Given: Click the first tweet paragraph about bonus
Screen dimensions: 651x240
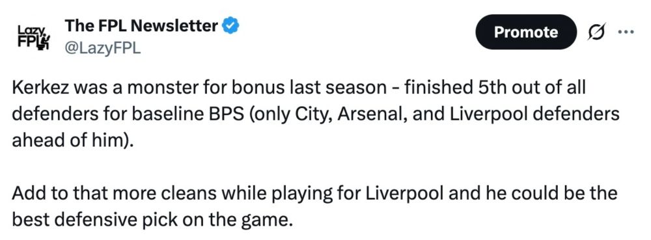Looking at the screenshot, I should point(316,114).
